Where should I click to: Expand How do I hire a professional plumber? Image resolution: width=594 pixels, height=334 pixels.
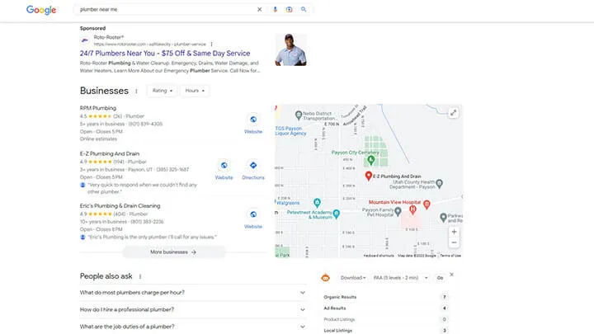[193, 310]
